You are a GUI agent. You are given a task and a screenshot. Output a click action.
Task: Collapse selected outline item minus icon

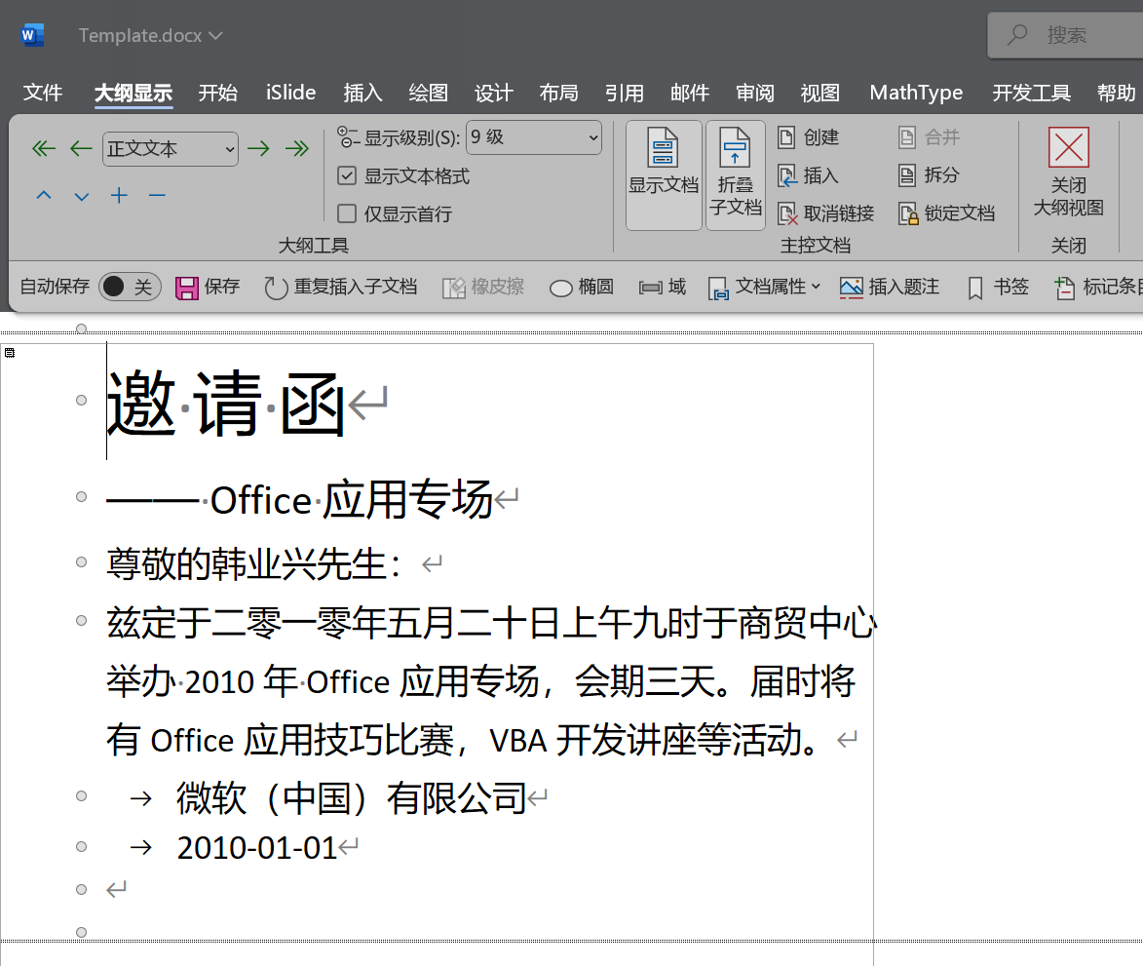tap(157, 195)
